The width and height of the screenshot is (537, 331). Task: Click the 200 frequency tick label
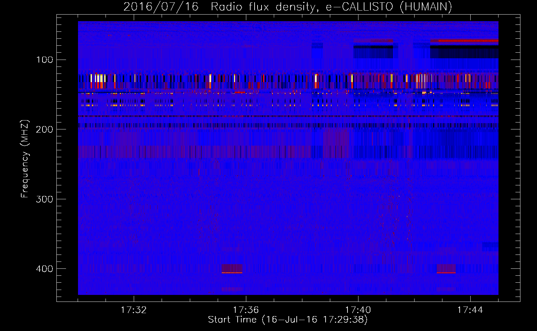pyautogui.click(x=44, y=129)
